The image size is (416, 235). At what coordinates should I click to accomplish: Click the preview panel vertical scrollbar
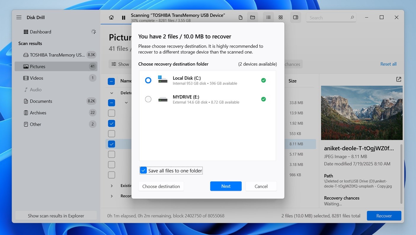(401, 174)
